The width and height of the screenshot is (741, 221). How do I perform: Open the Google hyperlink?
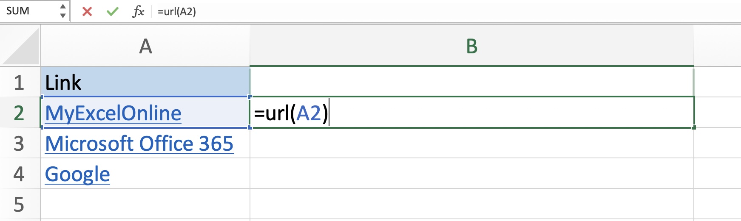point(77,174)
